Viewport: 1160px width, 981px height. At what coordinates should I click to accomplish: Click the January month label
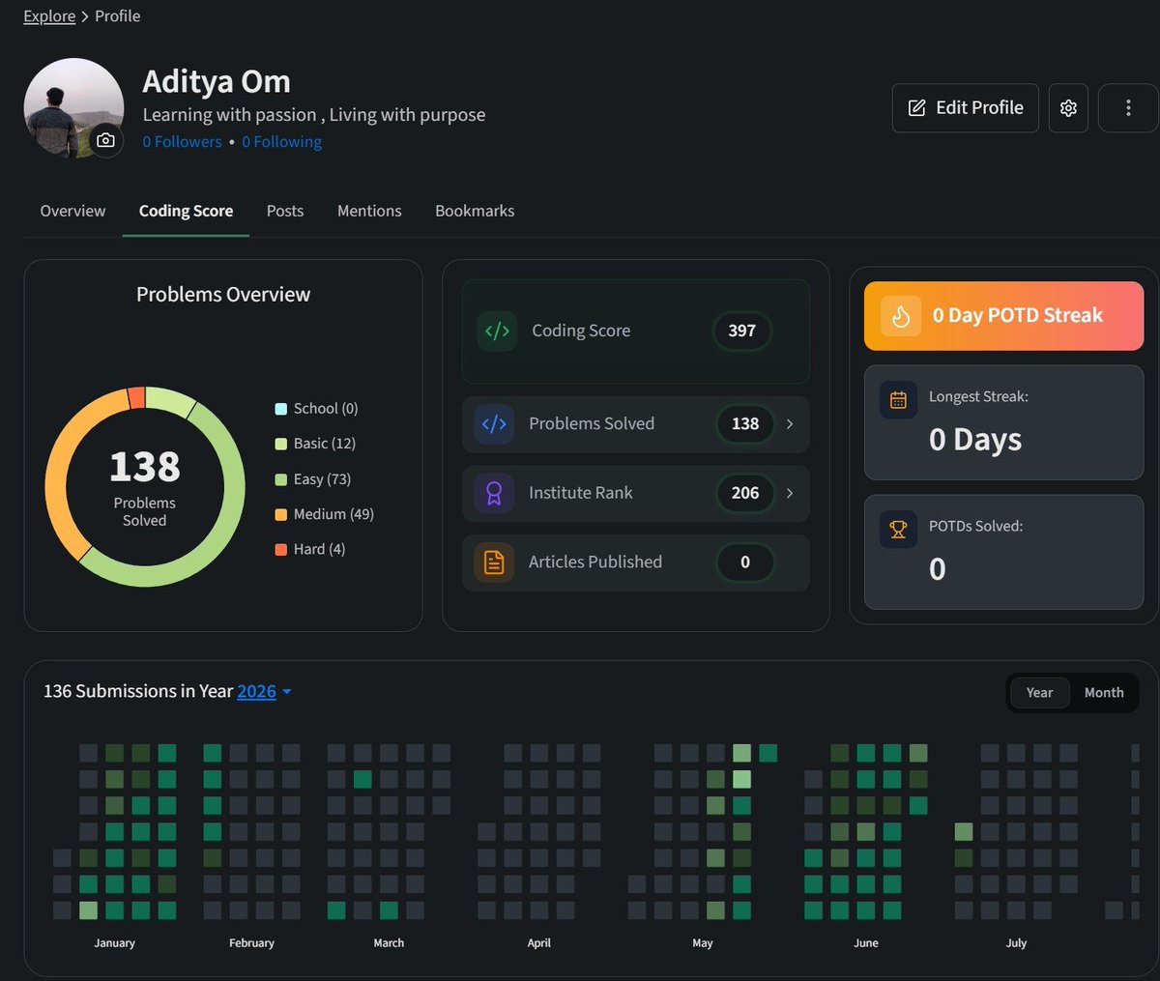(x=115, y=943)
